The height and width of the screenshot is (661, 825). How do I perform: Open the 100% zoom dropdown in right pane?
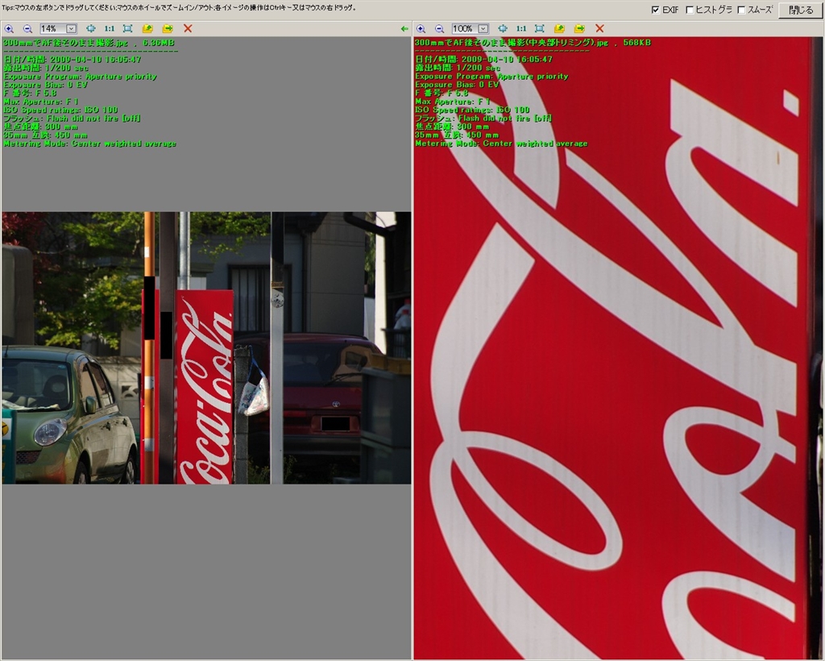483,29
